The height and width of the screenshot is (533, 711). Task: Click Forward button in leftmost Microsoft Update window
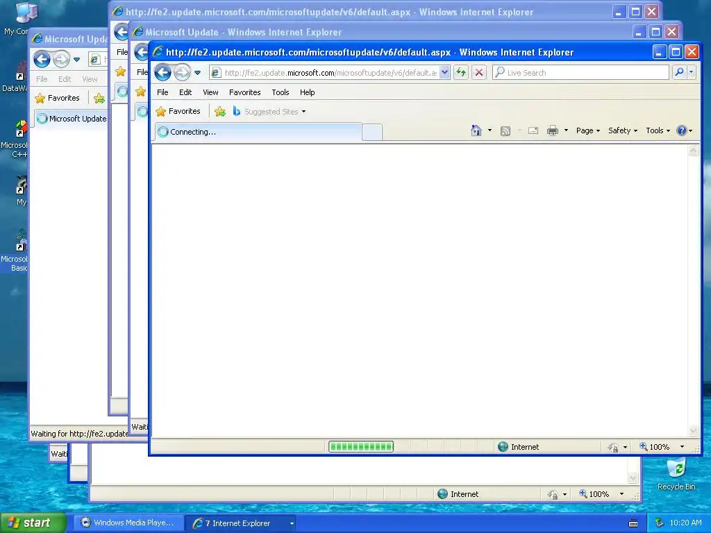pos(61,59)
